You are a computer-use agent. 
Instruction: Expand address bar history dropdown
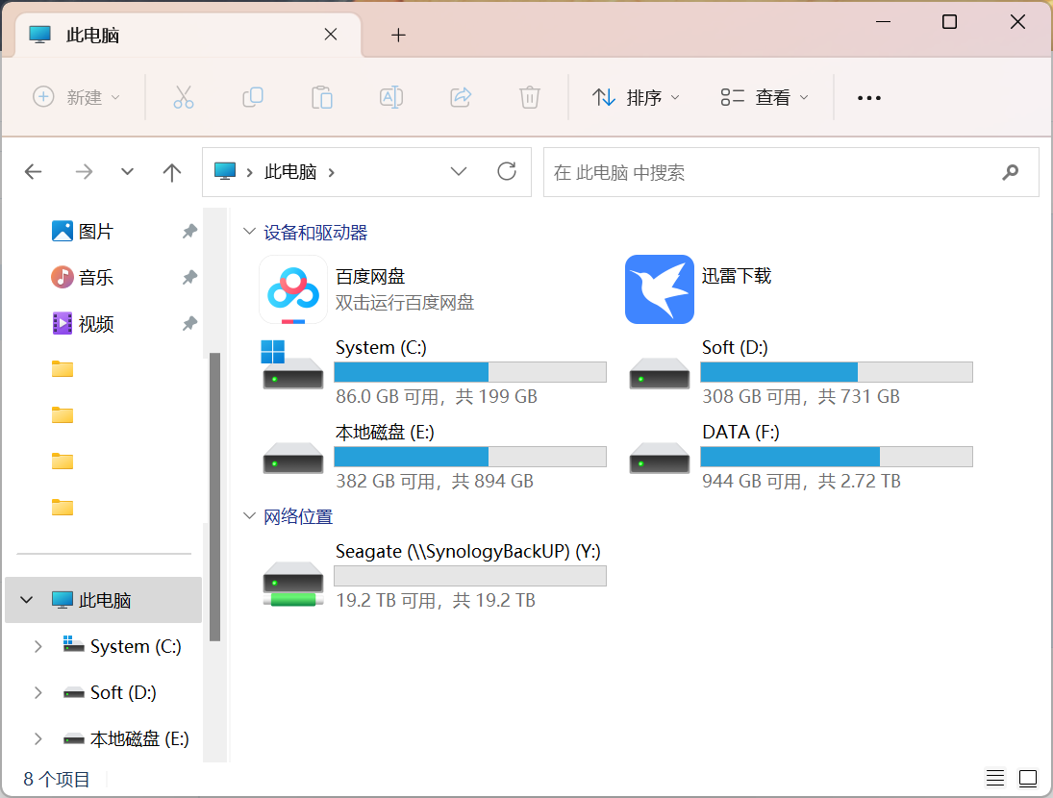[459, 172]
